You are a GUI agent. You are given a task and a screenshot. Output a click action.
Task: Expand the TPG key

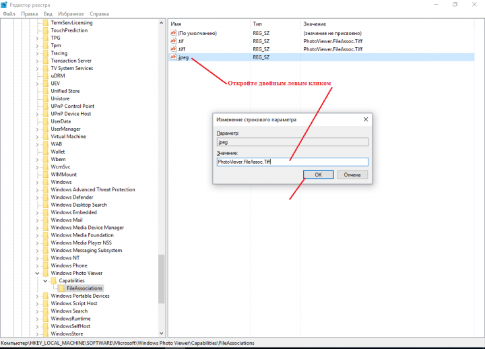37,38
